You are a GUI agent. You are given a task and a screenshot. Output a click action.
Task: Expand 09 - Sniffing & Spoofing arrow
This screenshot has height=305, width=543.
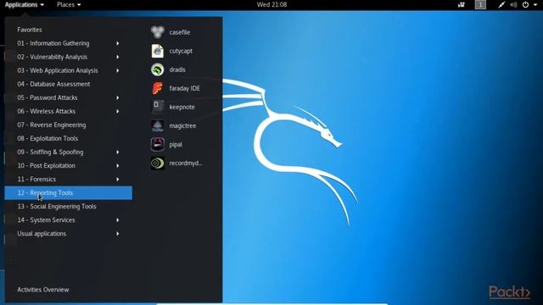tap(118, 152)
